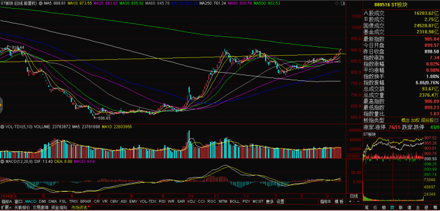This screenshot has width=440, height=211.
Task: Expand the 扩展∧ extension panel
Action: 6,207
